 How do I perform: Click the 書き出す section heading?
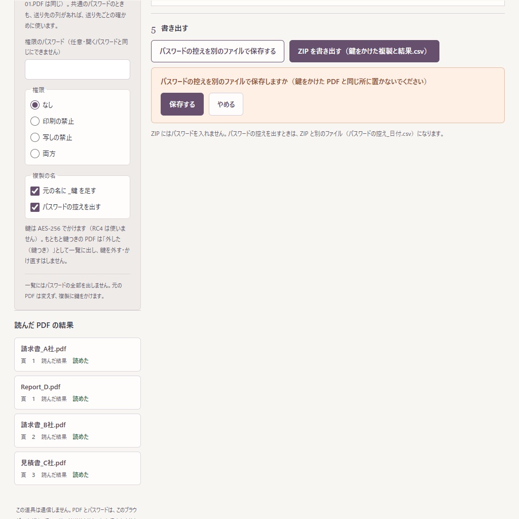click(x=174, y=28)
